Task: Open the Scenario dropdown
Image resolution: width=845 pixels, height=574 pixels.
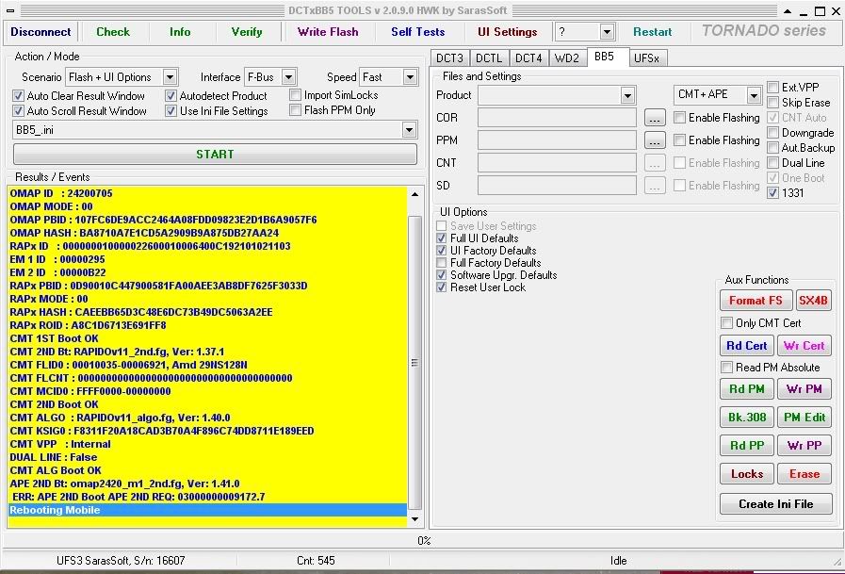Action: pos(170,77)
